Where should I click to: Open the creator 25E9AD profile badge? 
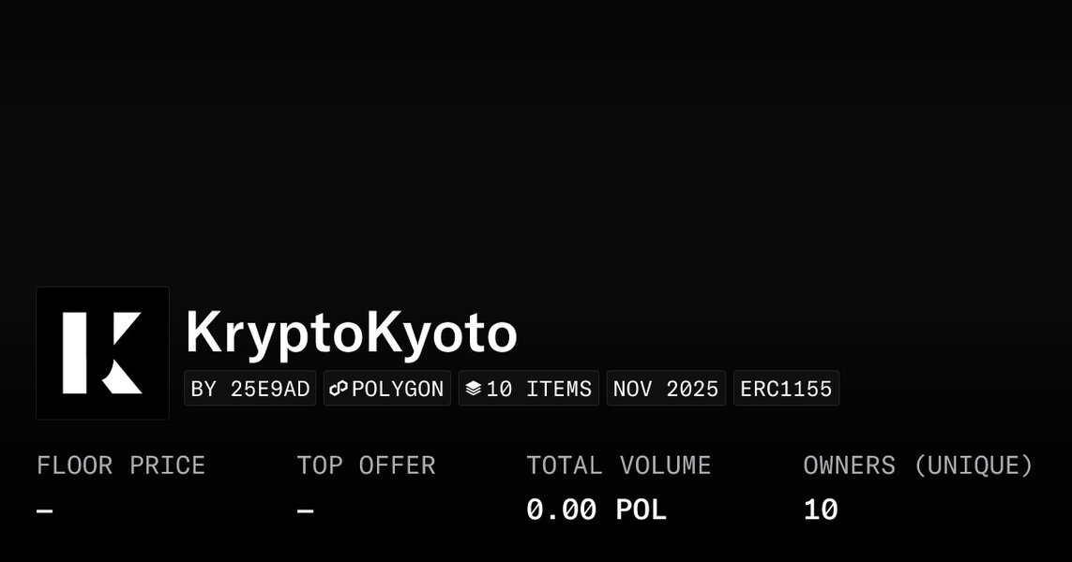click(250, 389)
